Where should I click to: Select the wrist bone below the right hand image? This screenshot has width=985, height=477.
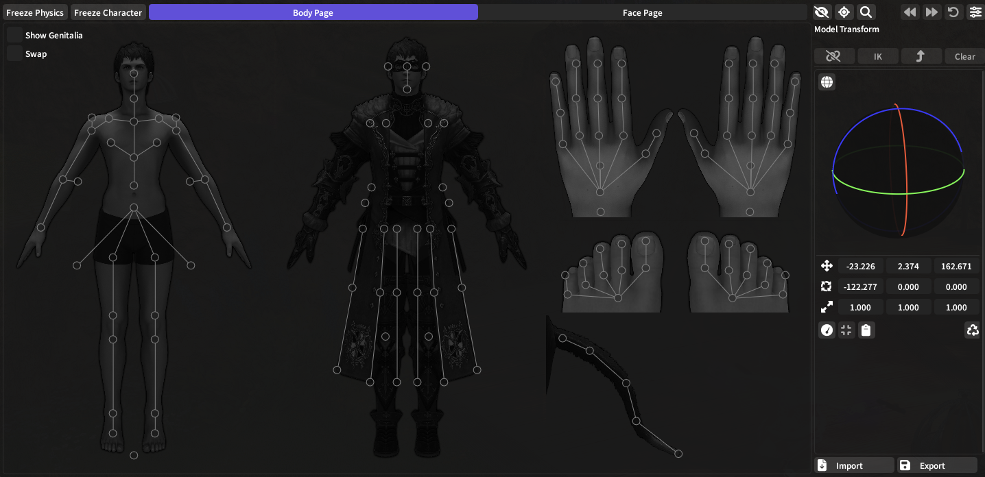pos(750,212)
